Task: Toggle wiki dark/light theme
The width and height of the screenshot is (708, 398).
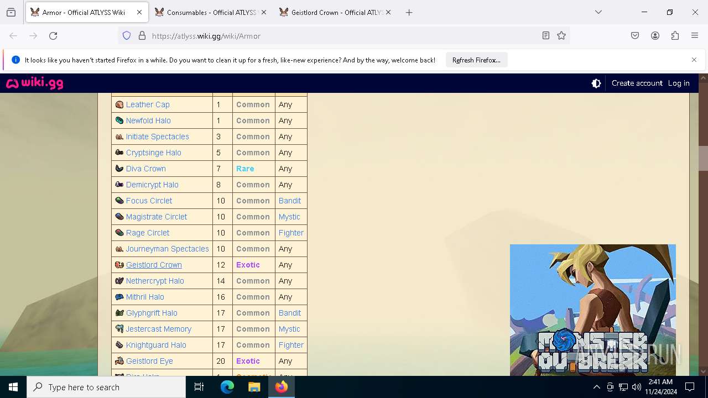Action: 596,83
